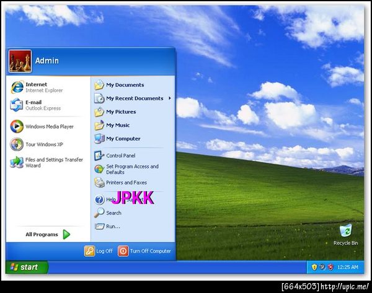Click the red shield alert tray icon

pos(330,267)
